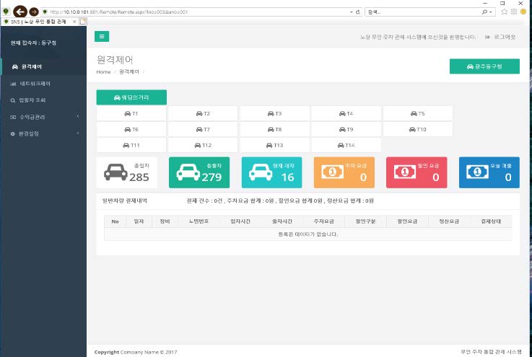This screenshot has width=532, height=357.
Task: Click the orange 주차요금 money icon
Action: click(333, 172)
